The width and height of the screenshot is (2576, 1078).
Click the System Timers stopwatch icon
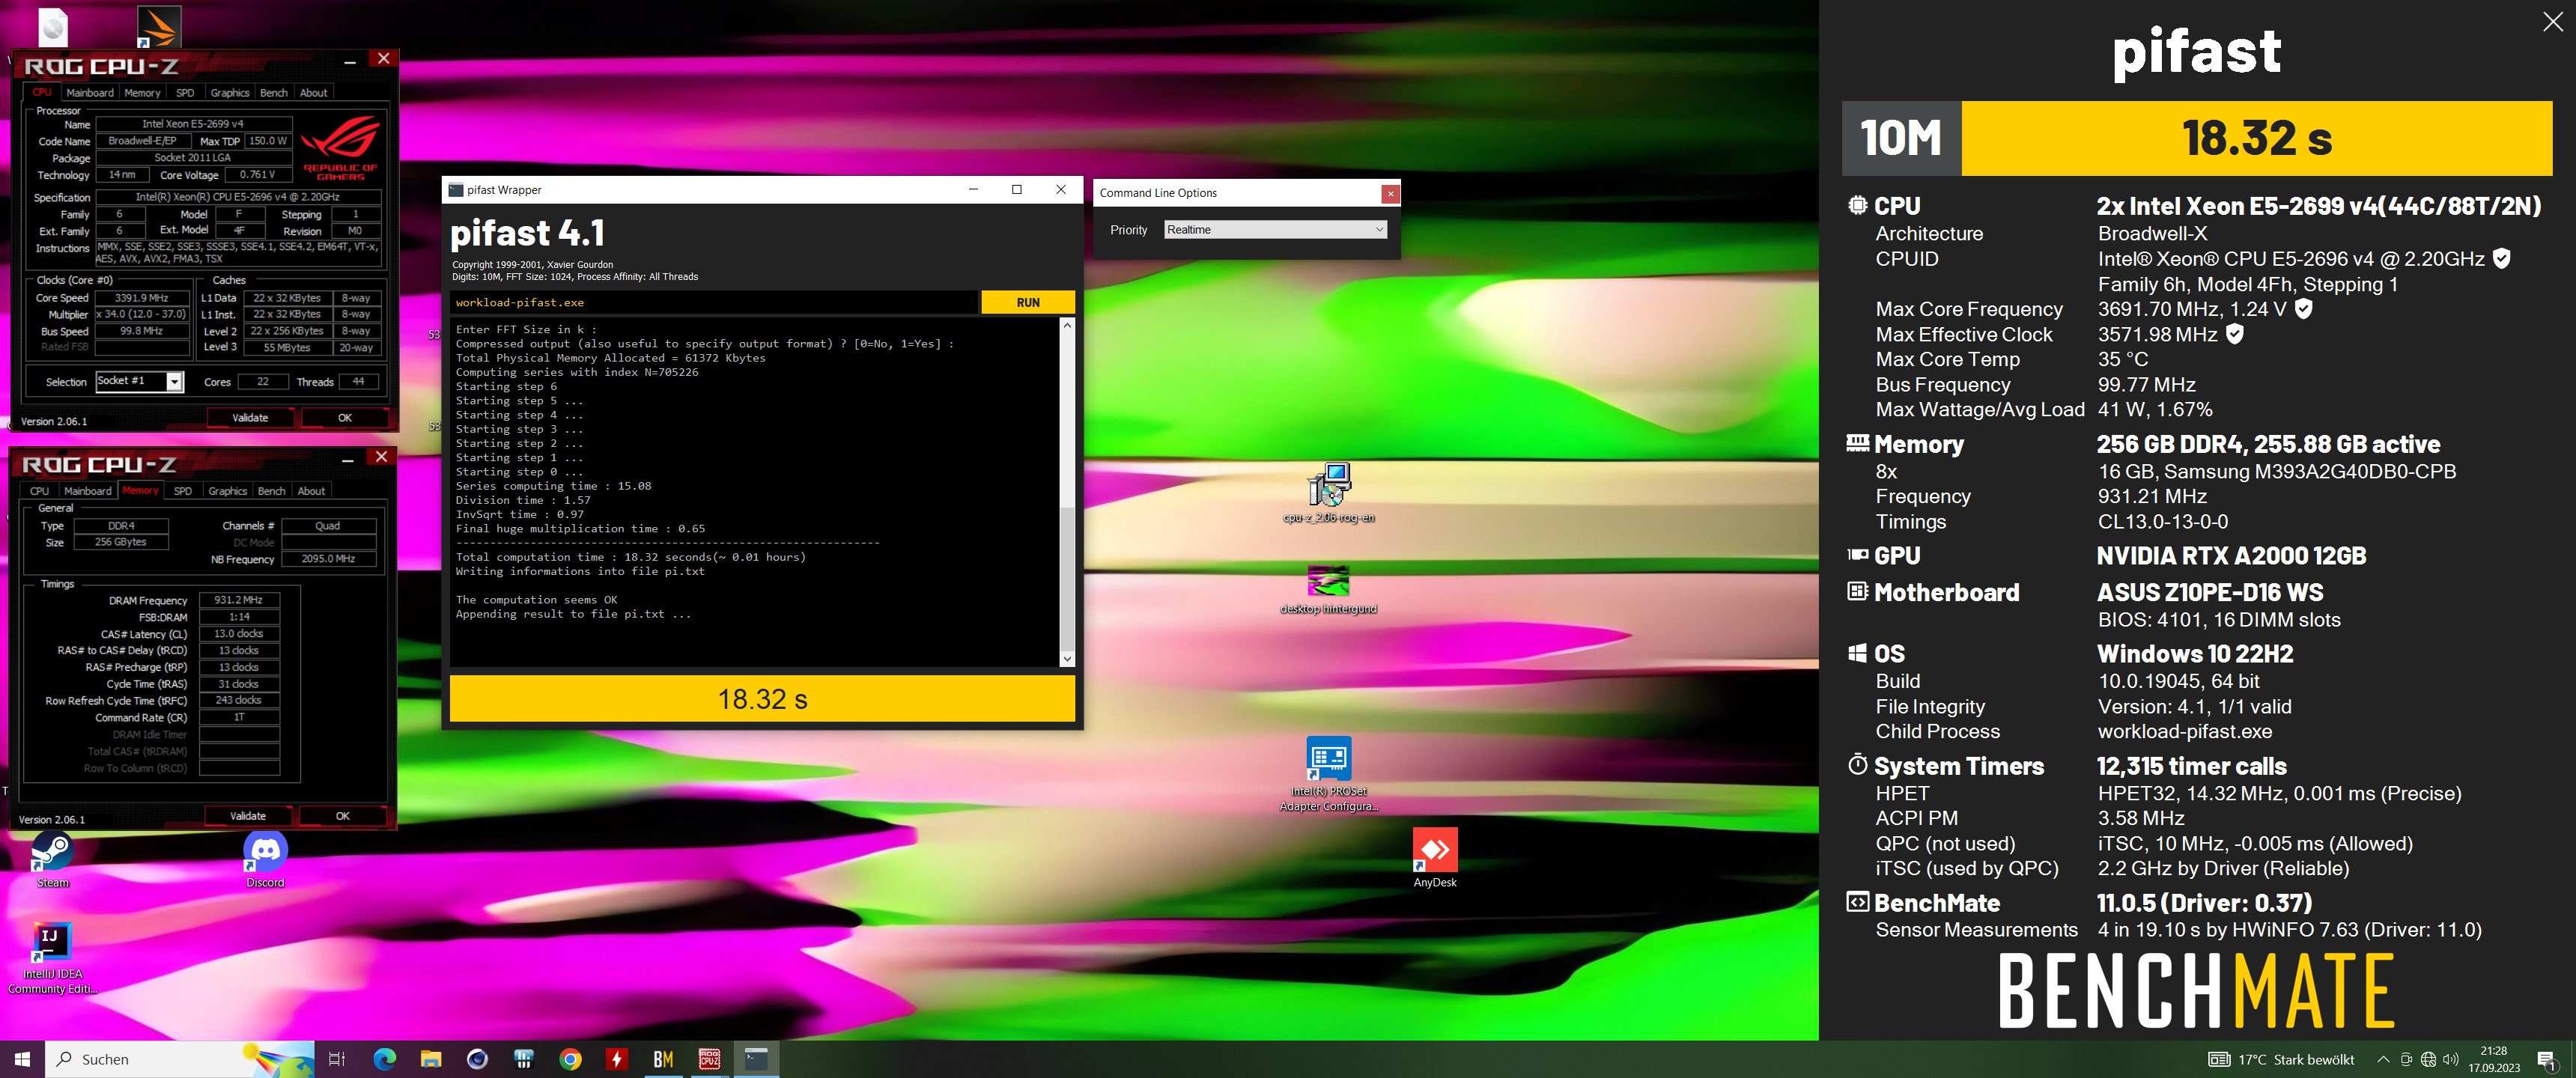tap(1857, 765)
